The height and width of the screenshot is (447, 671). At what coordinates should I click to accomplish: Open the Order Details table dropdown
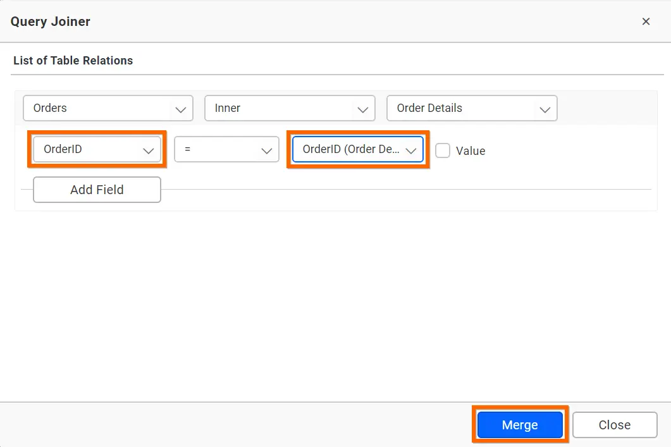click(472, 108)
